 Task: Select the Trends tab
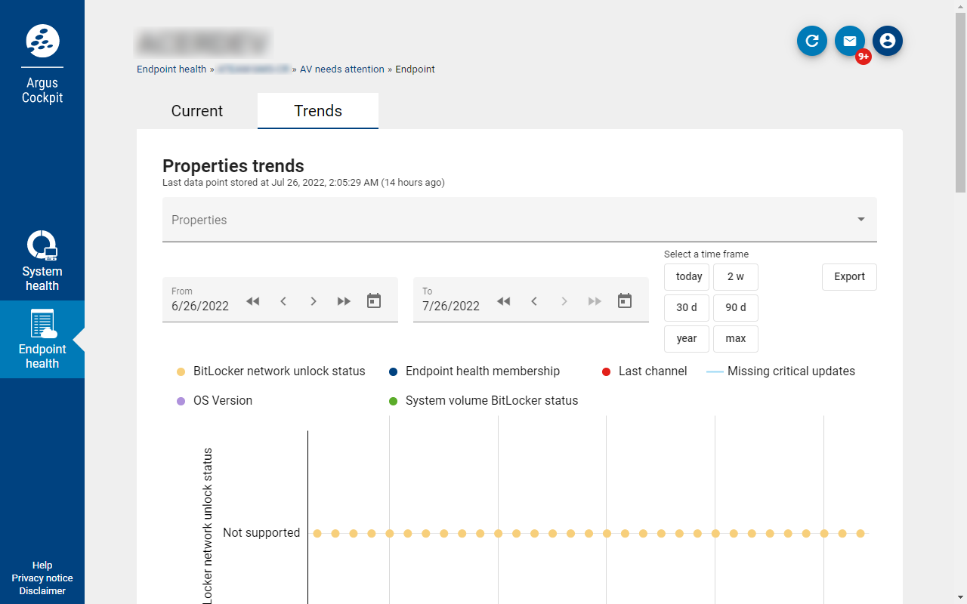point(318,111)
